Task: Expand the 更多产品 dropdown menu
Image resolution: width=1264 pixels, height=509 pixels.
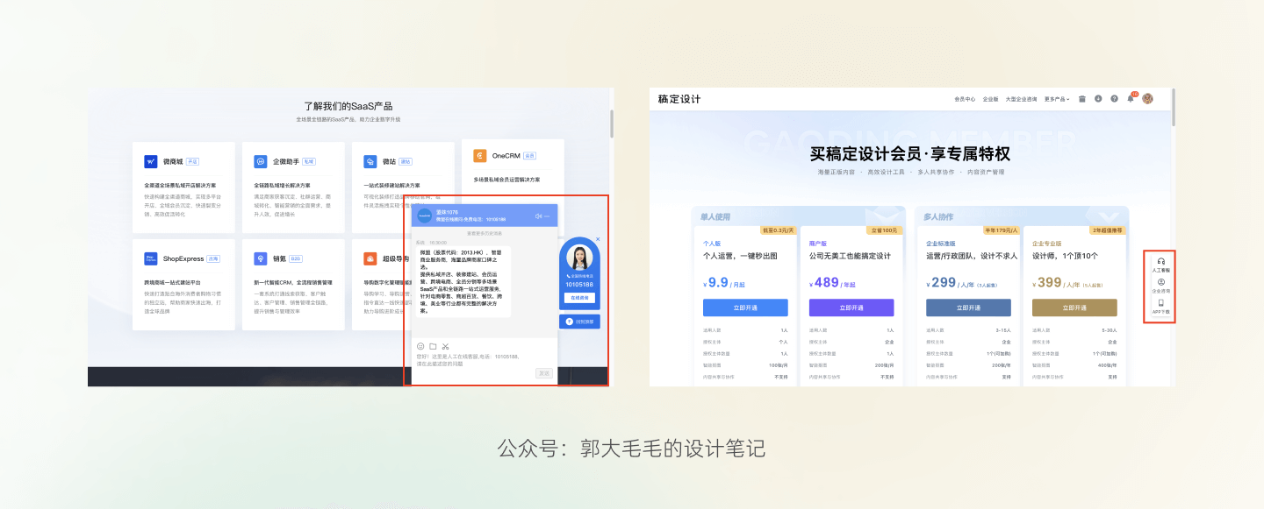Action: click(1057, 99)
